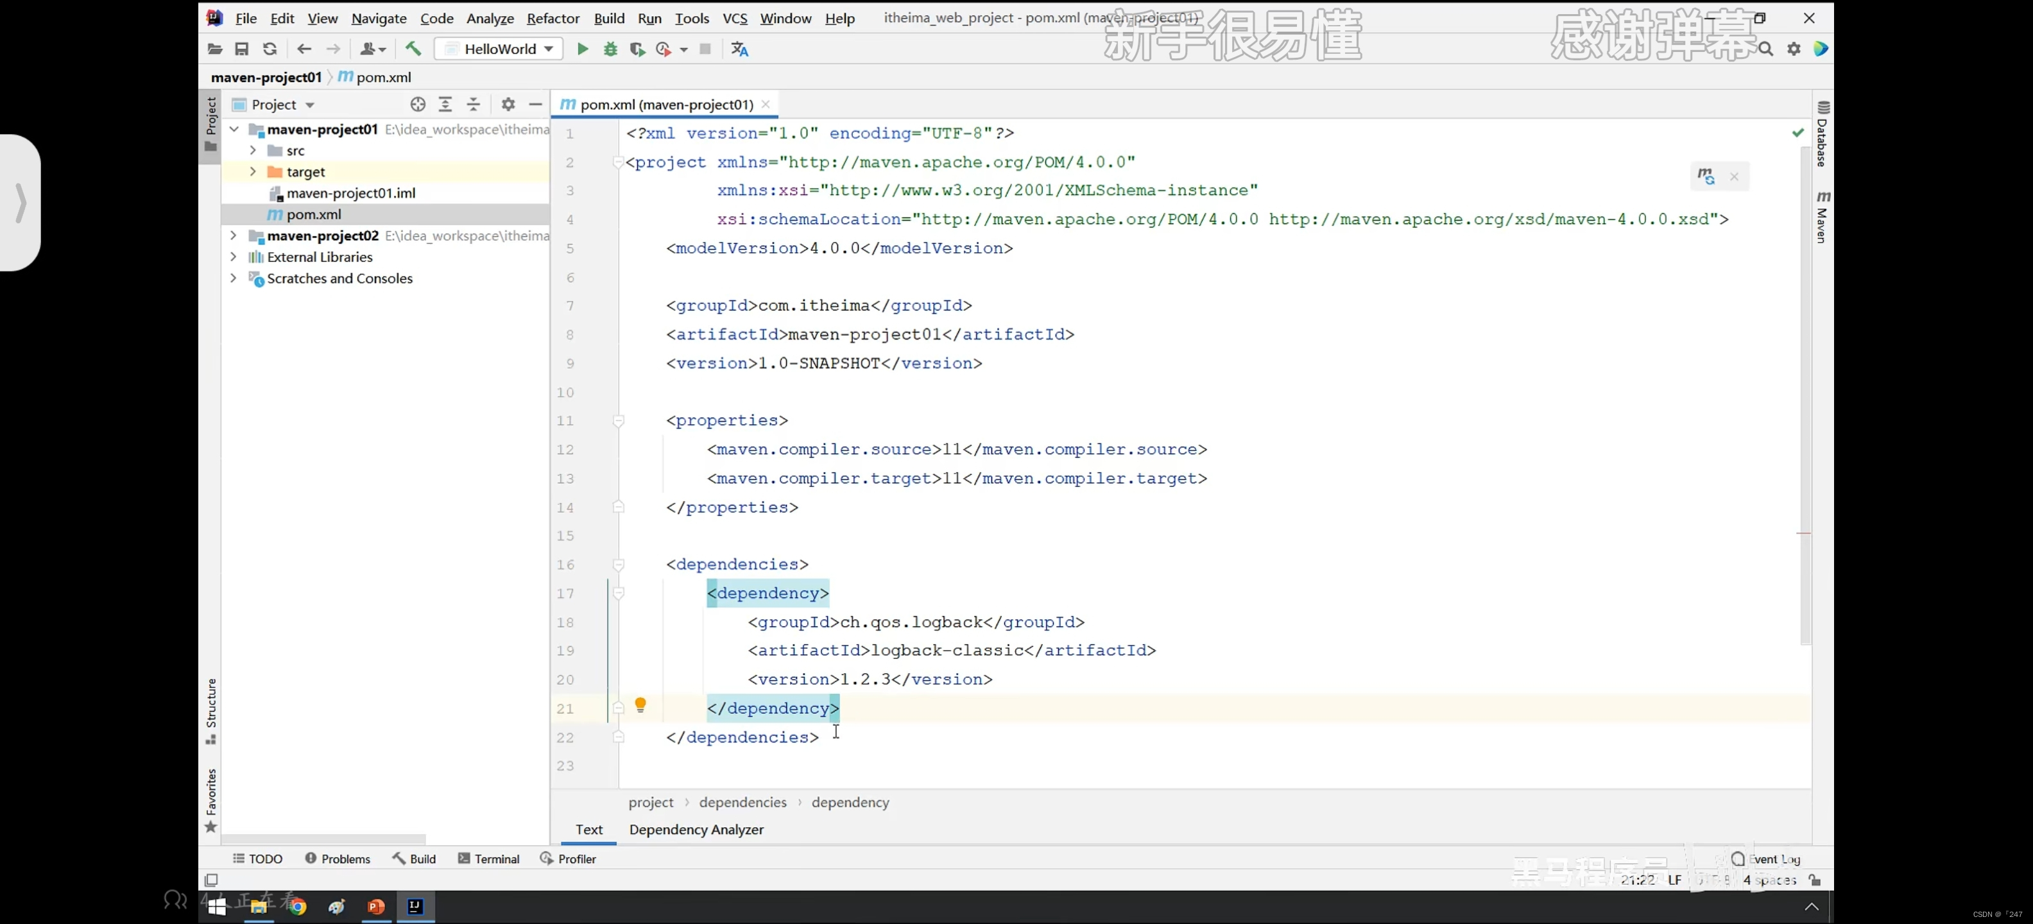
Task: Click the Build project hammer icon
Action: [413, 49]
